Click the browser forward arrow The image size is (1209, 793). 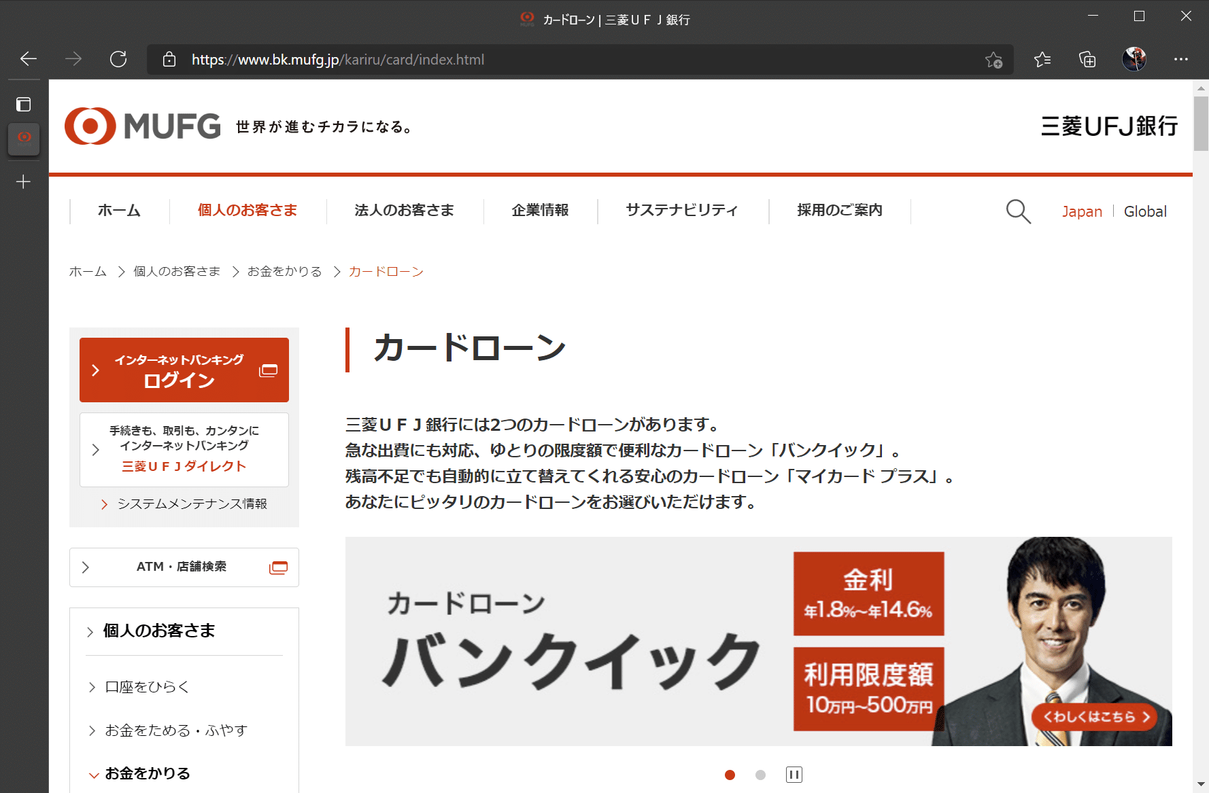pyautogui.click(x=73, y=59)
